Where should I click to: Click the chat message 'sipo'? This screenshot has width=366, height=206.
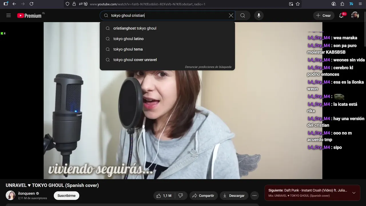(338, 147)
